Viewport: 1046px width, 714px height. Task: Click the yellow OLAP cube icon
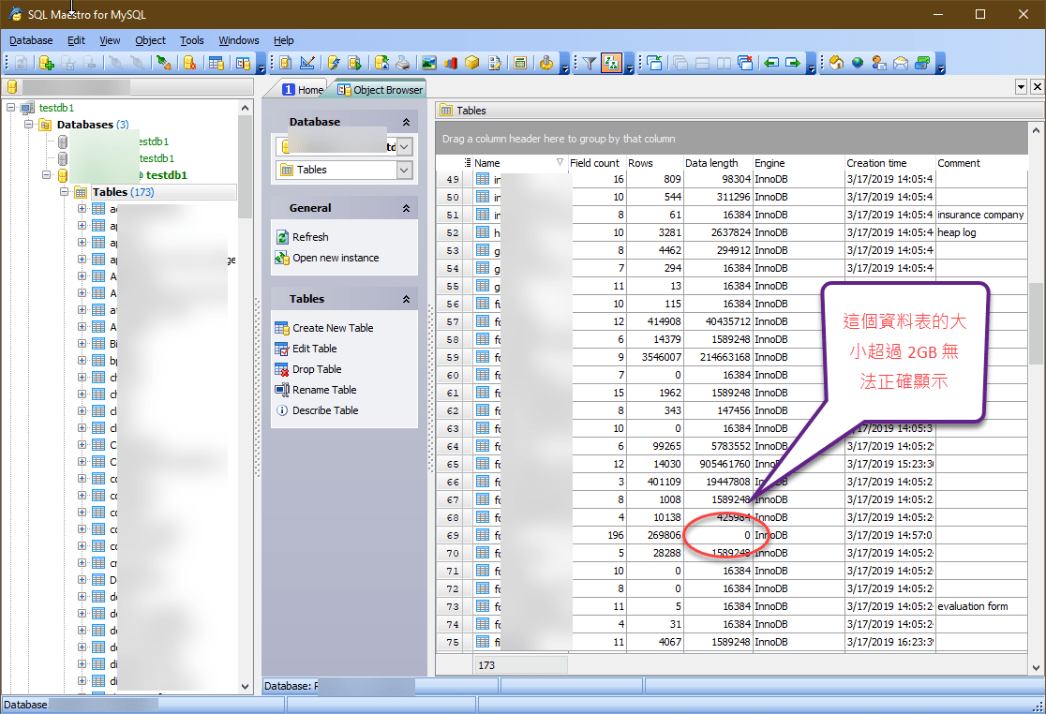point(472,64)
